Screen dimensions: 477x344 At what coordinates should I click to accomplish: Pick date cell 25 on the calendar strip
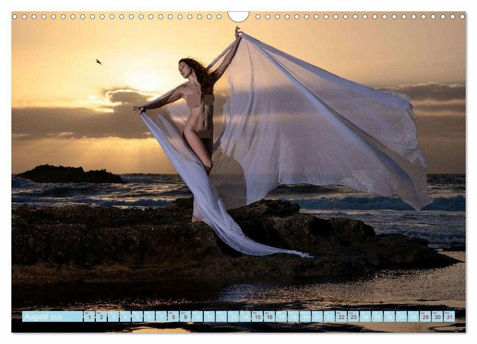(x=377, y=317)
